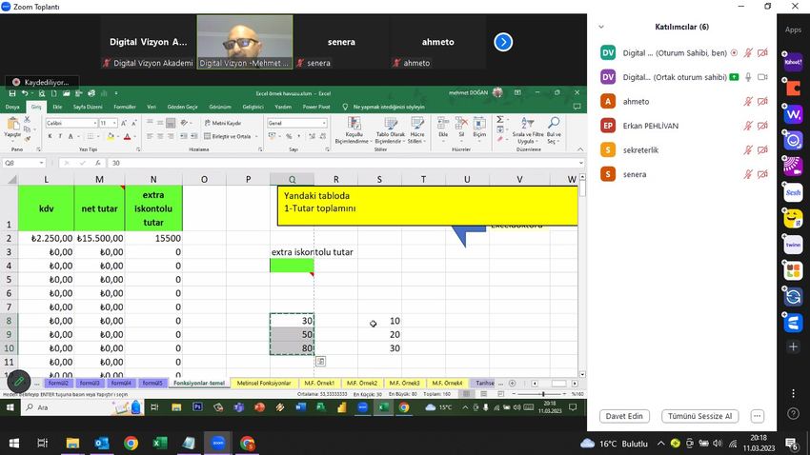810x455 pixels.
Task: Click the Görünüm ribbon tab
Action: coord(219,107)
